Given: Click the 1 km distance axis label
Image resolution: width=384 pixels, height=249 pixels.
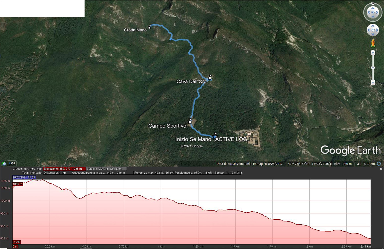Looking at the screenshot, I should 161,247.
